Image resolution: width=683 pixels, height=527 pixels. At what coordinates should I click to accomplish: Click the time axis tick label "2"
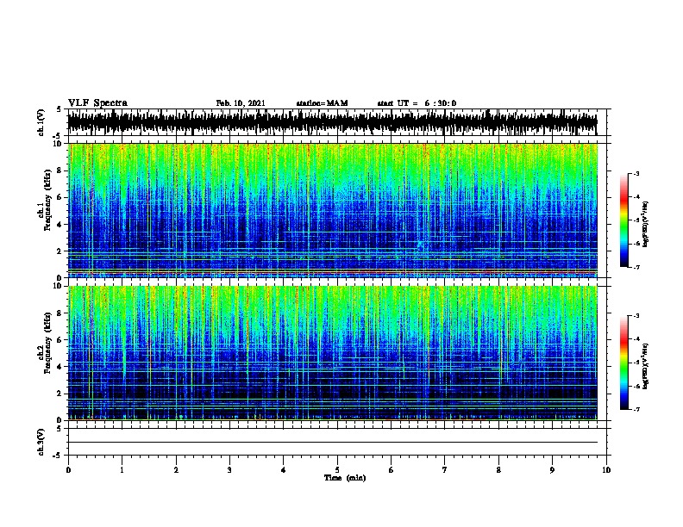coord(176,470)
